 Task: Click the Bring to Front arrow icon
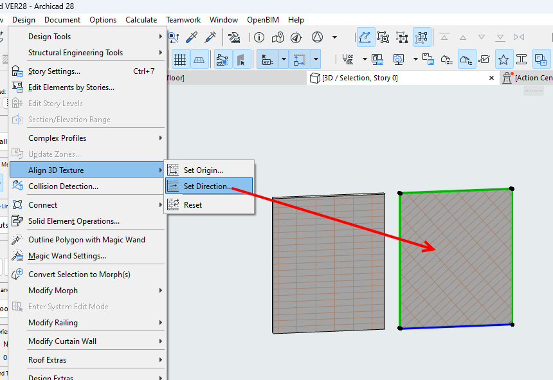(444, 37)
